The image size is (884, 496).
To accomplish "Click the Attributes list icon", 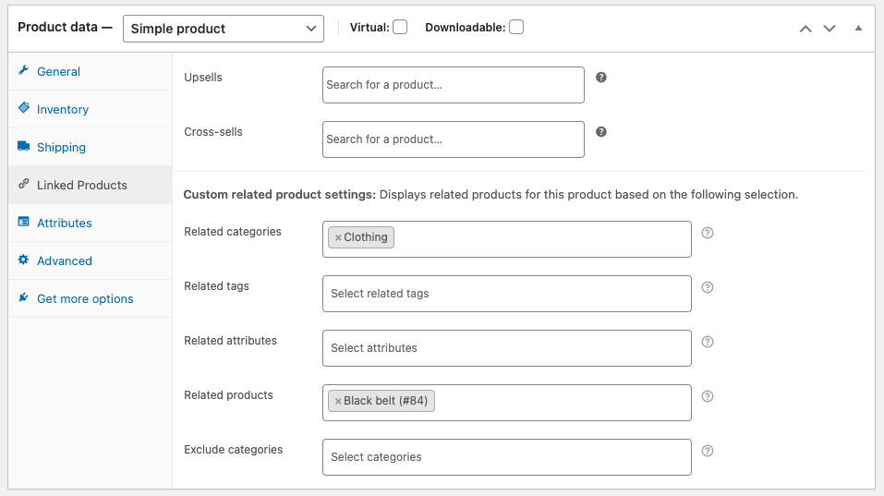I will point(24,222).
